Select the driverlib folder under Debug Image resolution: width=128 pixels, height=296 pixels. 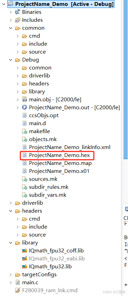(39, 76)
